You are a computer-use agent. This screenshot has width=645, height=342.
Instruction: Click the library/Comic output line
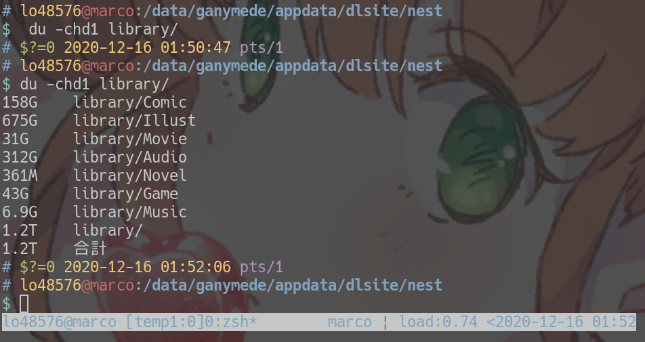[x=95, y=102]
